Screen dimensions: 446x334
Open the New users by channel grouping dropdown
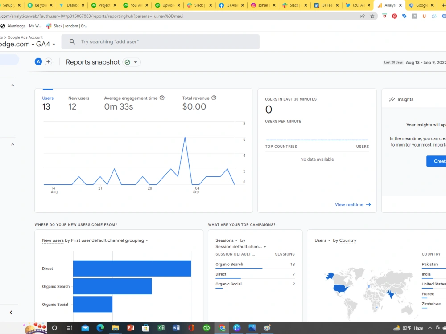(147, 240)
